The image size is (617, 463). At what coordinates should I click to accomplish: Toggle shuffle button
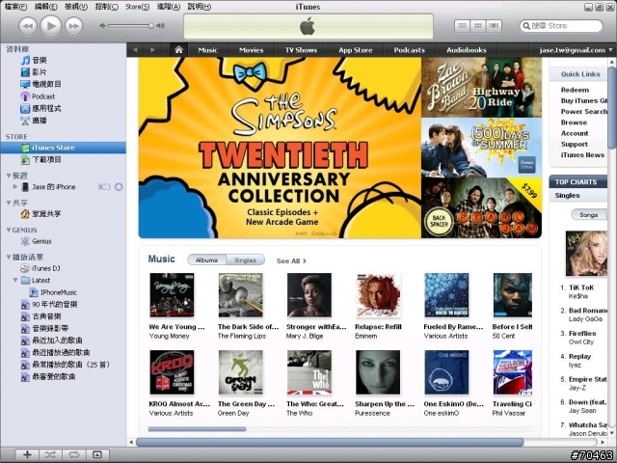coord(50,454)
